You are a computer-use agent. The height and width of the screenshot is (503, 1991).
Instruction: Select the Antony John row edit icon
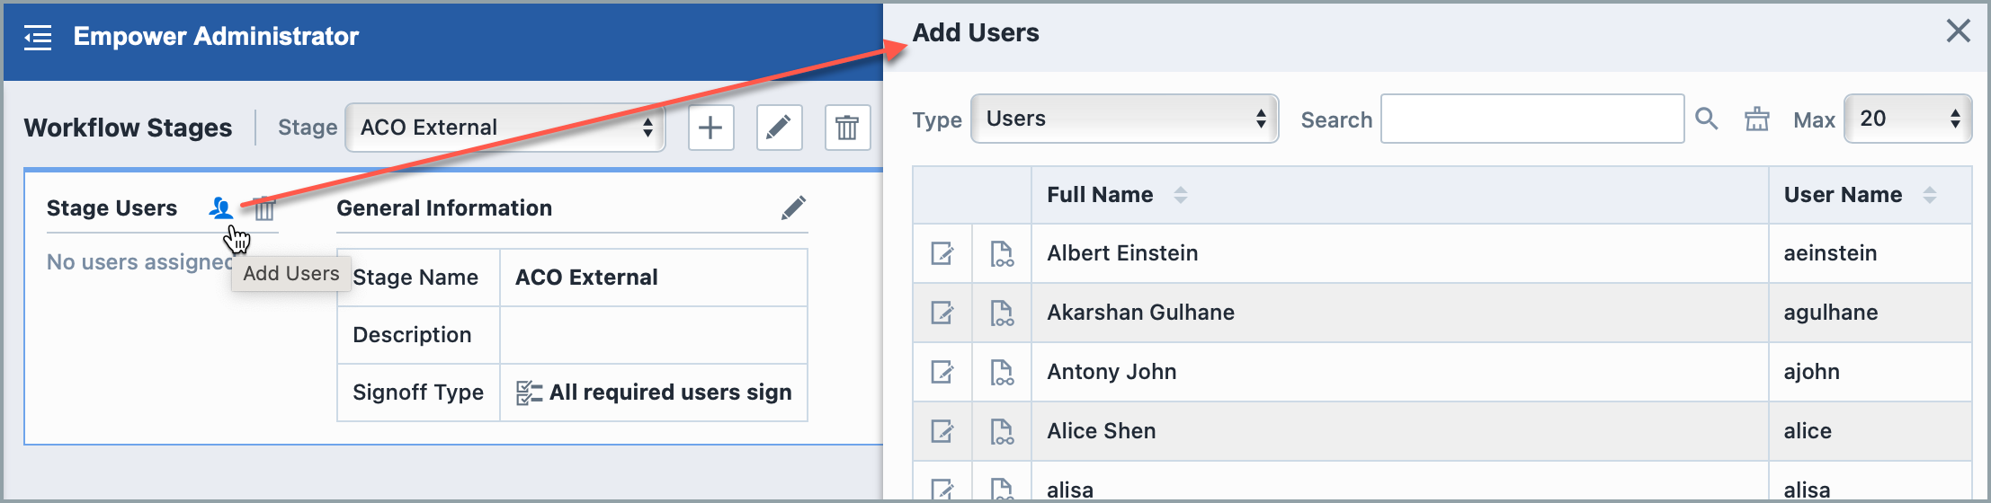(x=942, y=372)
